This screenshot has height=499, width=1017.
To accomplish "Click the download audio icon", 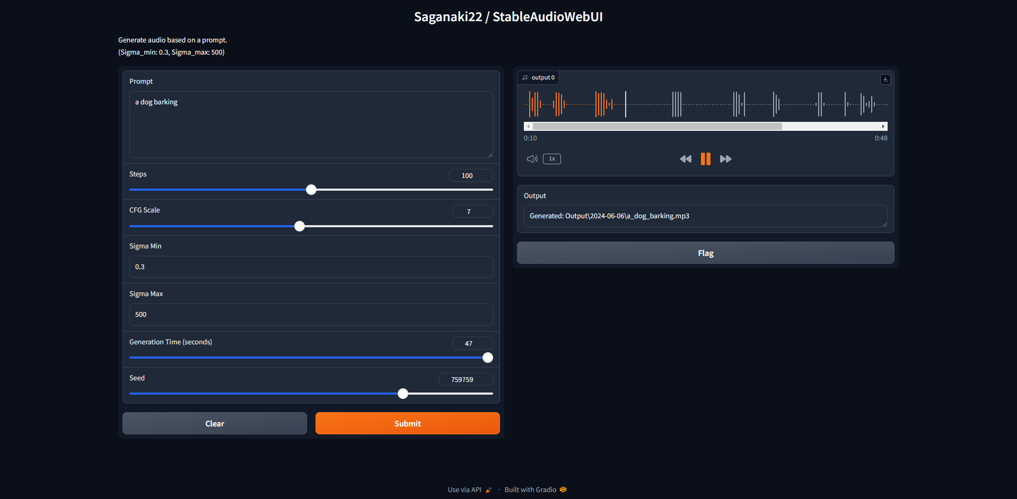I will [885, 79].
